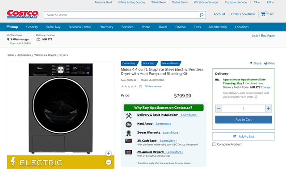Open the Tires menu
Image resolution: width=286 pixels, height=172 pixels.
pos(198,27)
